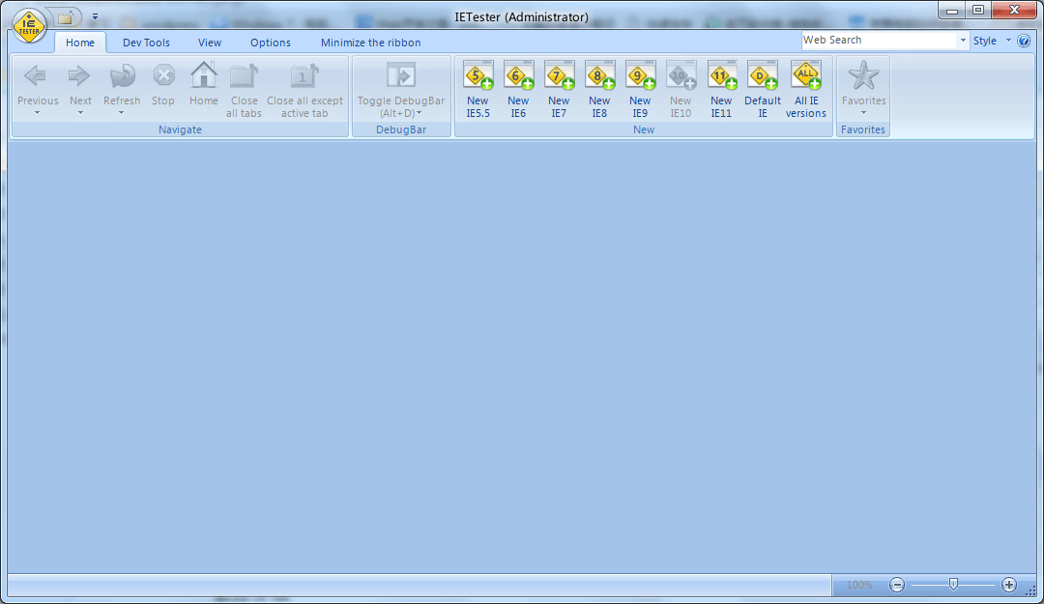Click Close all tabs

(244, 88)
